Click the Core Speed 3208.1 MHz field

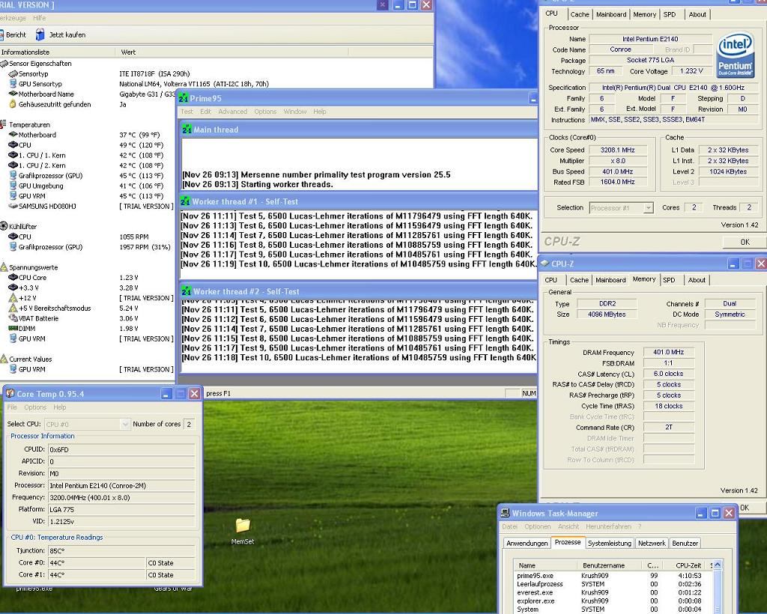tap(618, 150)
